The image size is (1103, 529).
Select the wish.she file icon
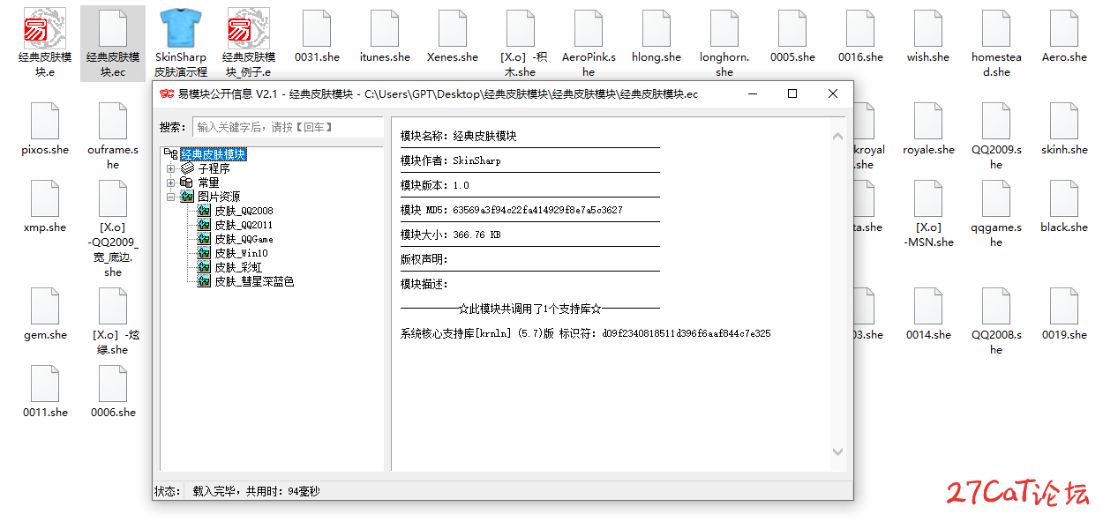coord(928,30)
